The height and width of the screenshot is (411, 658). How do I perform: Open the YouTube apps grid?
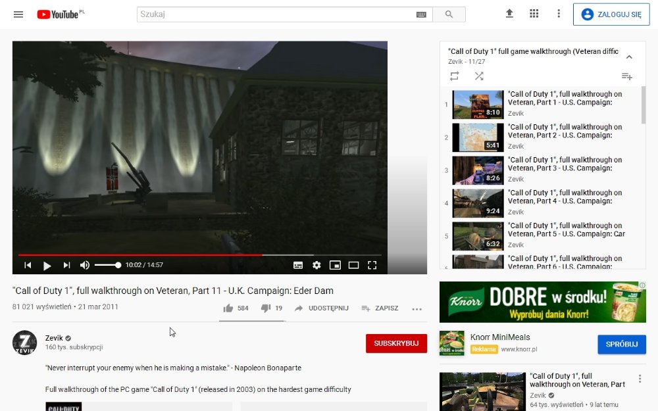point(534,13)
